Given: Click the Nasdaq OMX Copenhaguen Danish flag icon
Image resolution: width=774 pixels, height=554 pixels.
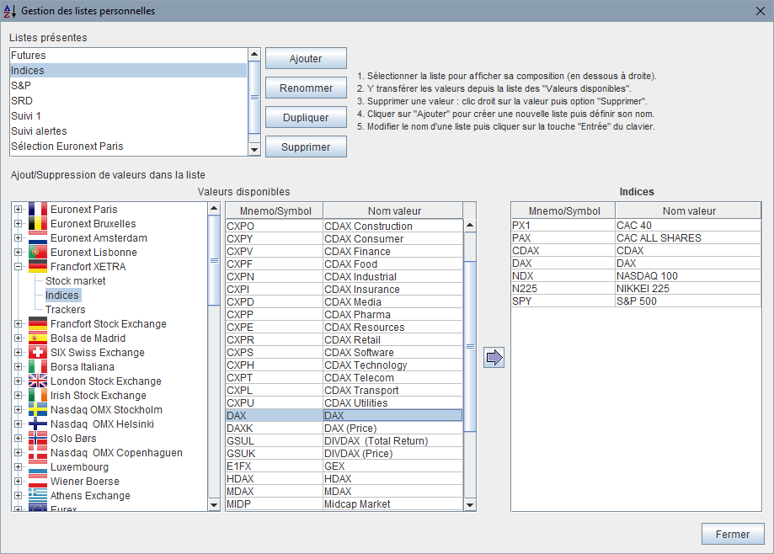Looking at the screenshot, I should tap(38, 452).
